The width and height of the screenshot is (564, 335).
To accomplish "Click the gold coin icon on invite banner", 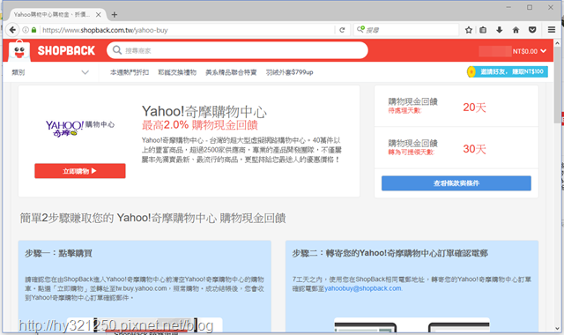I will coord(471,72).
